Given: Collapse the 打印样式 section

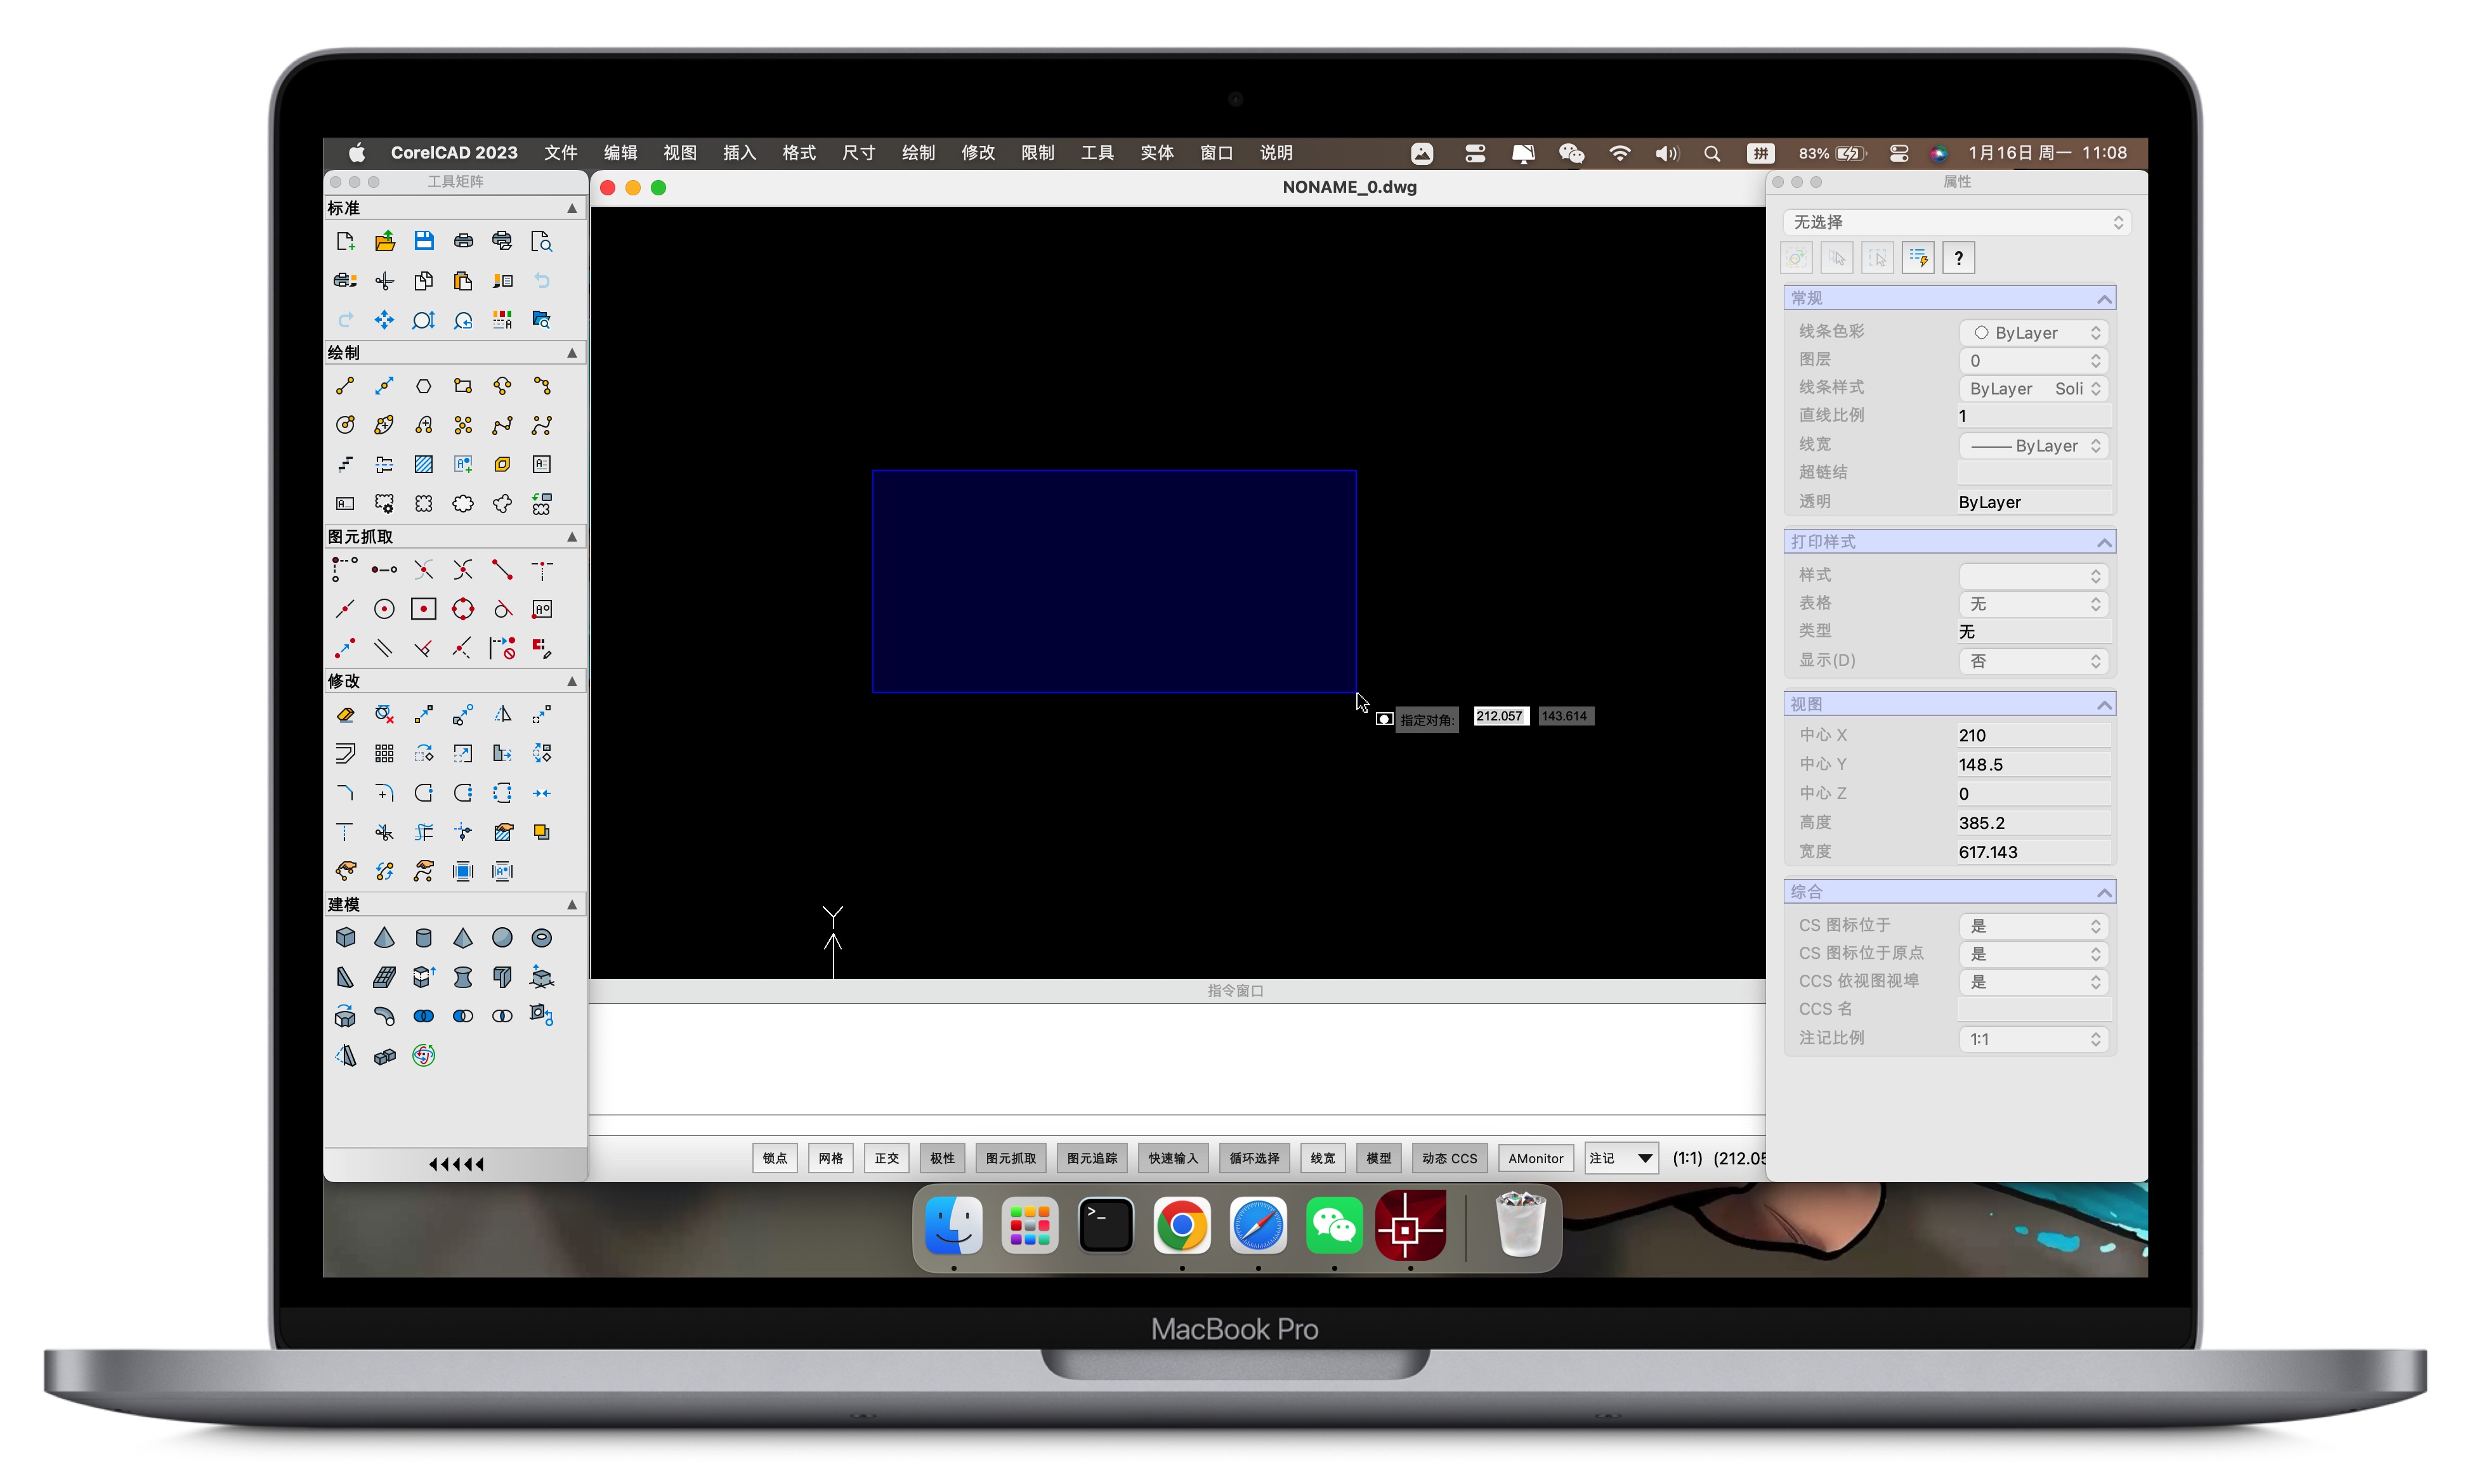Looking at the screenshot, I should point(2104,542).
